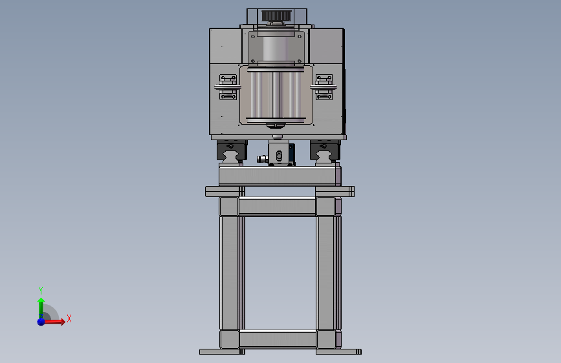The width and height of the screenshot is (561, 363).
Task: Select the pneumatic fitting on the center block
Action: pos(262,159)
